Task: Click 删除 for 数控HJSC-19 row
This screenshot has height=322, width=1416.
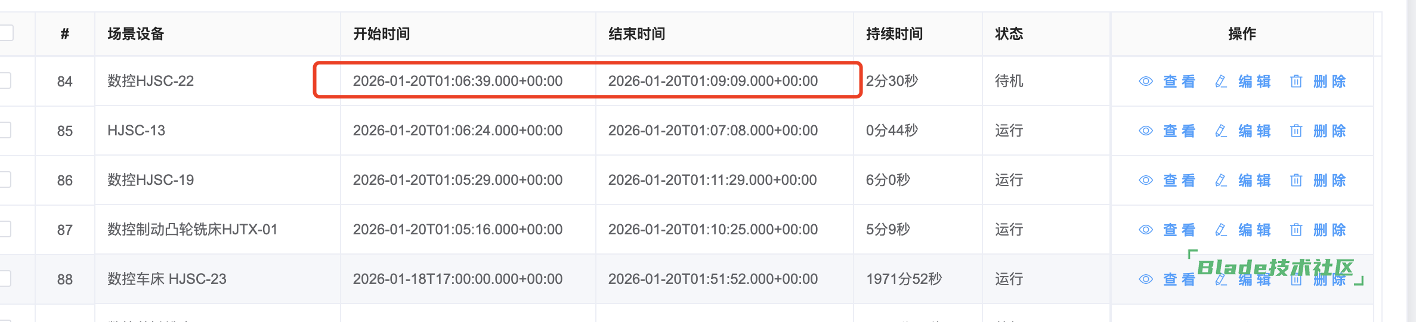Action: pyautogui.click(x=1330, y=180)
